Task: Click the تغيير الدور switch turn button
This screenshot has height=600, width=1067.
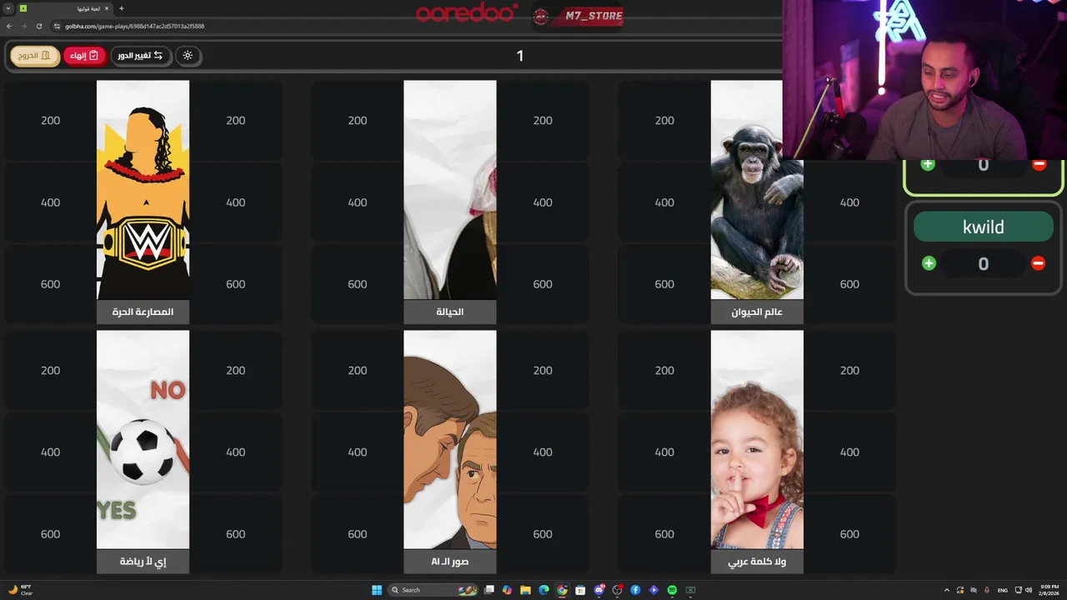Action: (x=140, y=56)
